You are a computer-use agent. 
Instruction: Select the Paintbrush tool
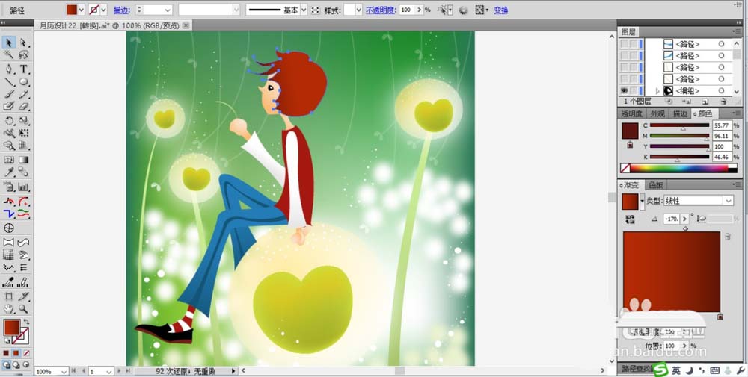(x=8, y=94)
